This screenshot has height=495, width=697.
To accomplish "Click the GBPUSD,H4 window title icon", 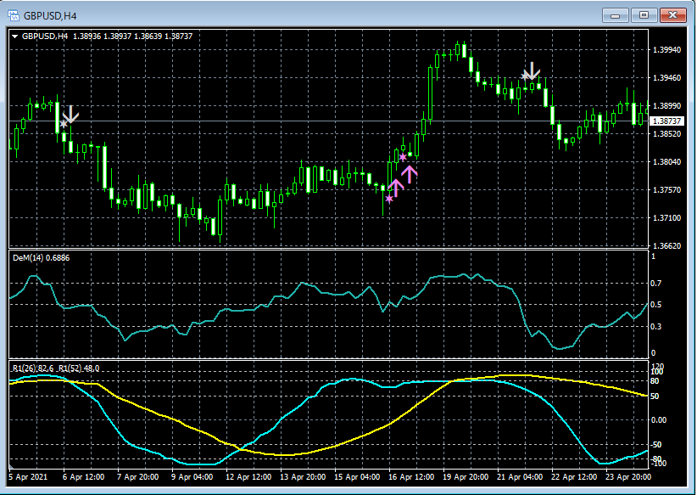I will point(13,15).
